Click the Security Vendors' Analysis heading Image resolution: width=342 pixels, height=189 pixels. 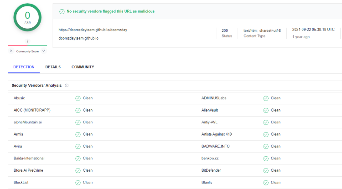click(36, 85)
